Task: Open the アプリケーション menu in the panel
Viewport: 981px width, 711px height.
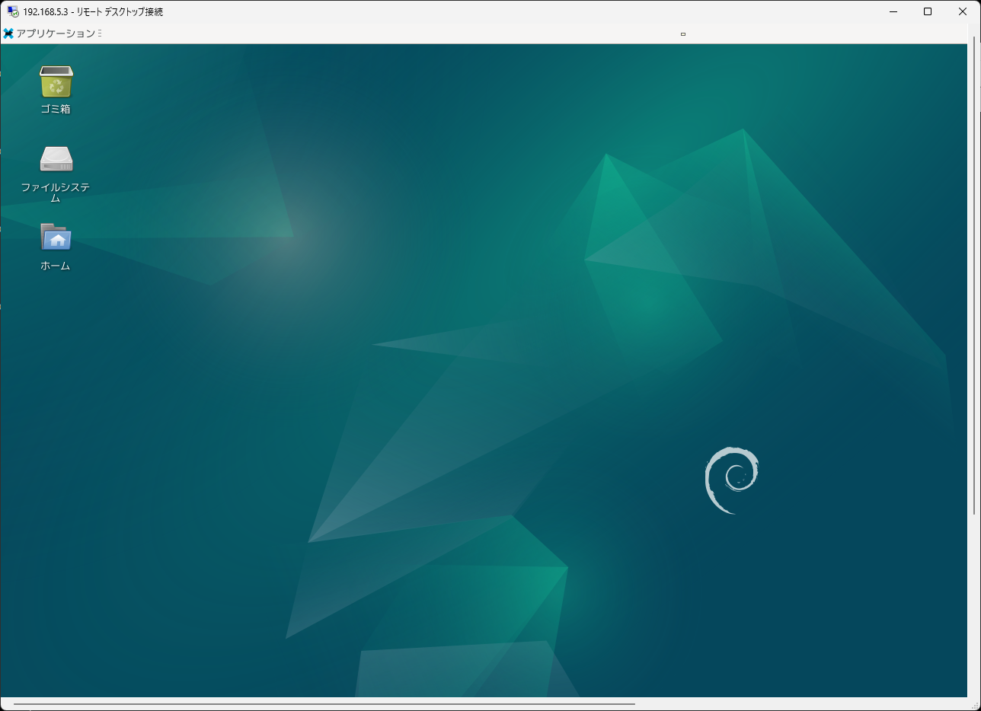Action: (x=51, y=33)
